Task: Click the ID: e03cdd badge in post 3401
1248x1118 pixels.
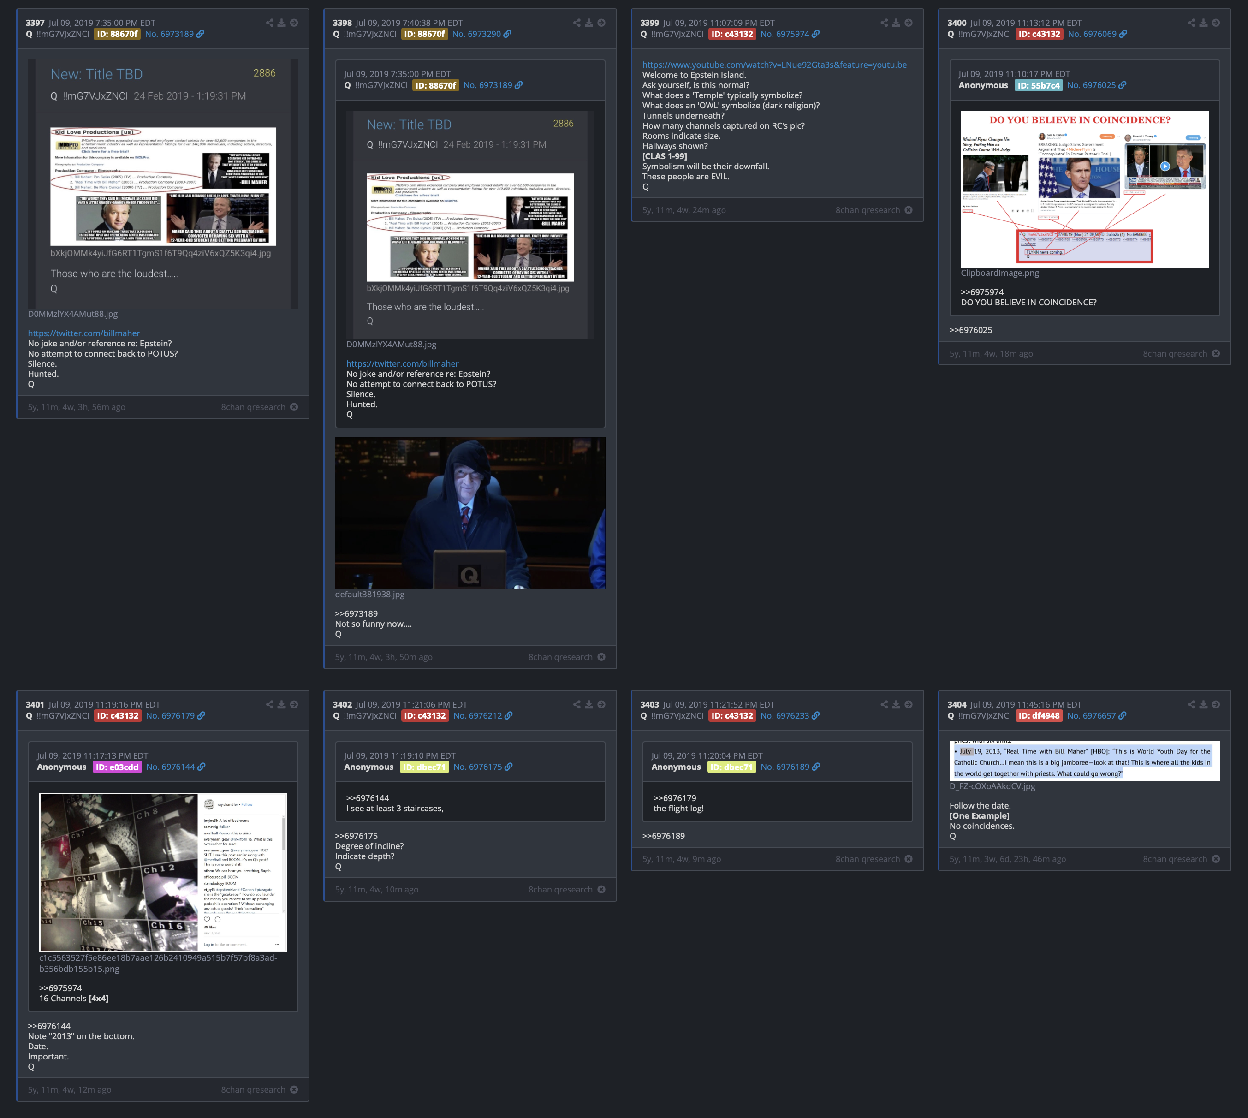Action: click(x=117, y=767)
